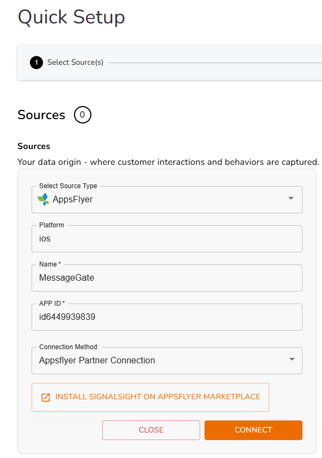
Task: Focus the APP ID field
Action: click(167, 317)
